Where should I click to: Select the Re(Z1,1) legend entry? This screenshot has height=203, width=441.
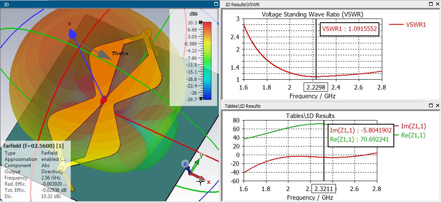click(410, 135)
